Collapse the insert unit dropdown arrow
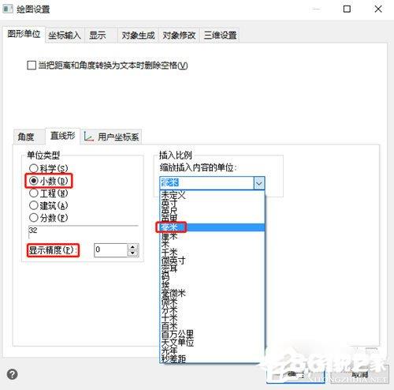 pyautogui.click(x=259, y=183)
